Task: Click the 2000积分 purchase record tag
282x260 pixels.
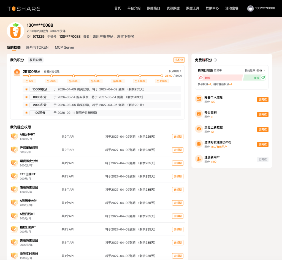Action: pos(40,105)
